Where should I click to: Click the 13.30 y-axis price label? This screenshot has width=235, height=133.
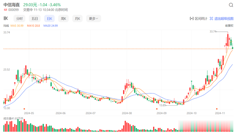pyautogui.click(x=7, y=108)
